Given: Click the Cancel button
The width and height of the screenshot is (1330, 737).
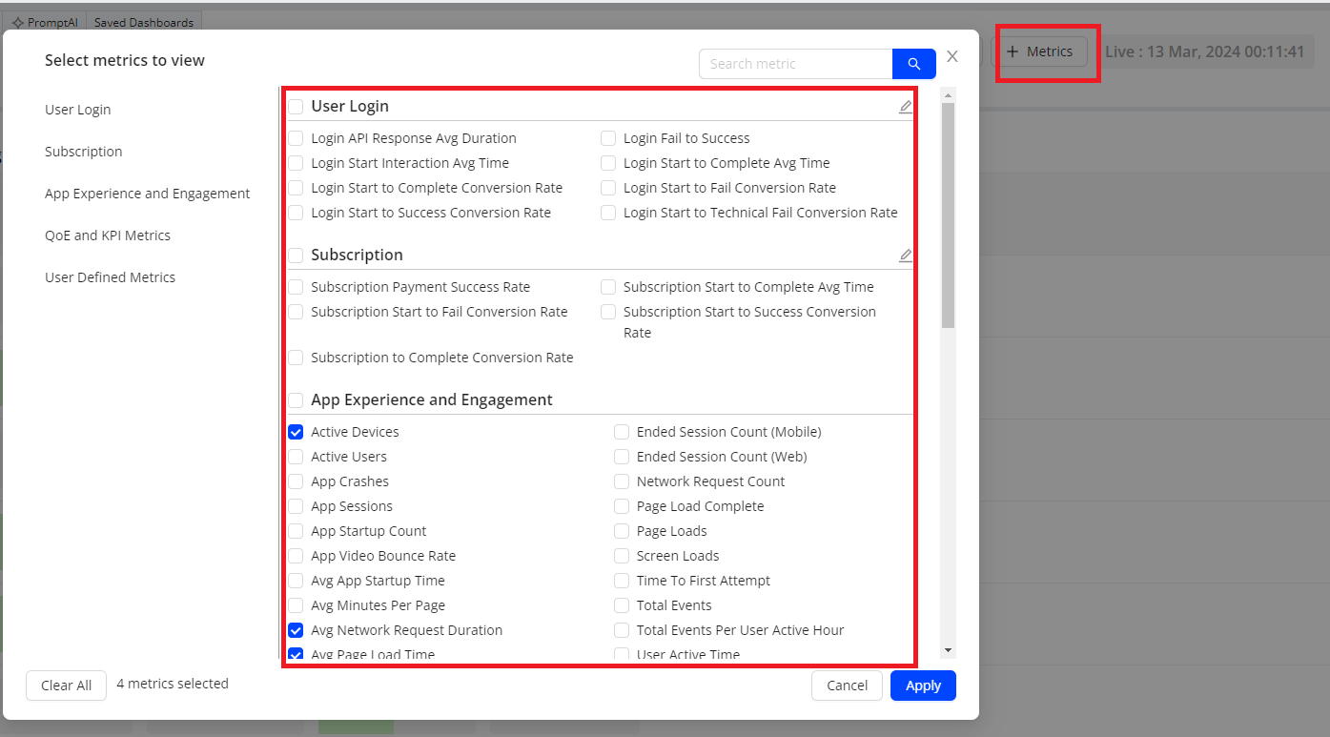Looking at the screenshot, I should 847,686.
